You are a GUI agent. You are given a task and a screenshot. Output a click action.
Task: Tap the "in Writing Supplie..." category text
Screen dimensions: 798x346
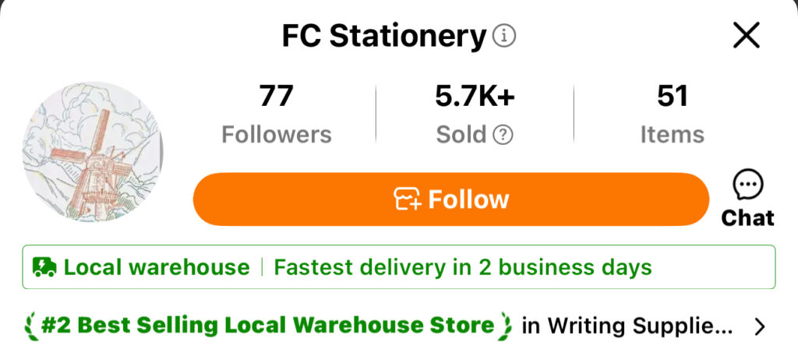pos(627,326)
